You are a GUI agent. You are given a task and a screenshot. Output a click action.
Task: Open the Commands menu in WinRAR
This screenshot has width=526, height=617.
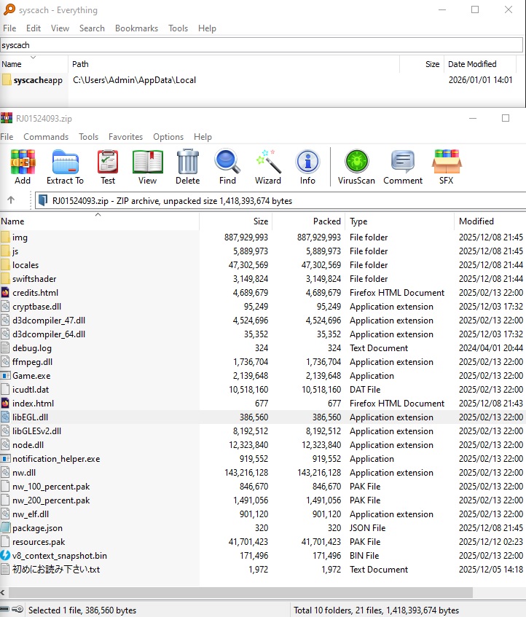click(x=46, y=137)
